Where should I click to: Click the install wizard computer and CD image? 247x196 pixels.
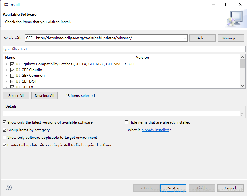pos(235,19)
